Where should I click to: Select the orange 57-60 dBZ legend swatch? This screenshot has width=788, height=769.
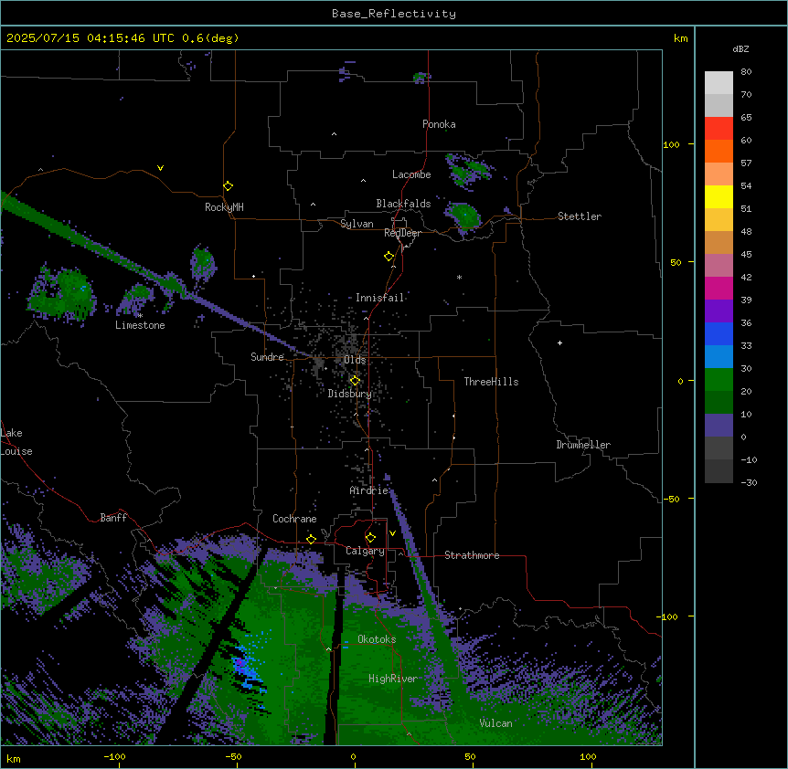[719, 151]
